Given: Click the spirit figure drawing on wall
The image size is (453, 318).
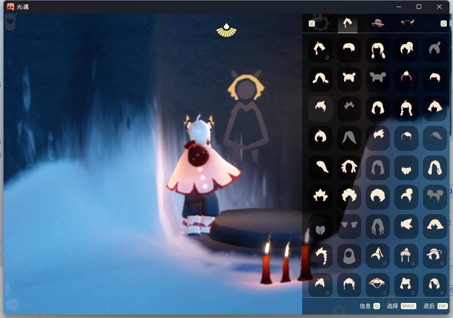Looking at the screenshot, I should 246,115.
